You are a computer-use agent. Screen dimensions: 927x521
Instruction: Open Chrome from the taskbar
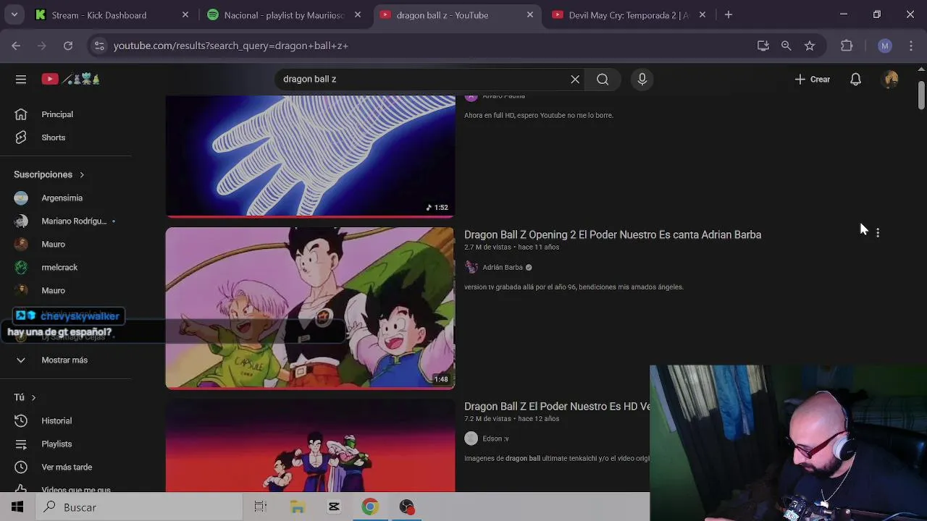tap(370, 507)
